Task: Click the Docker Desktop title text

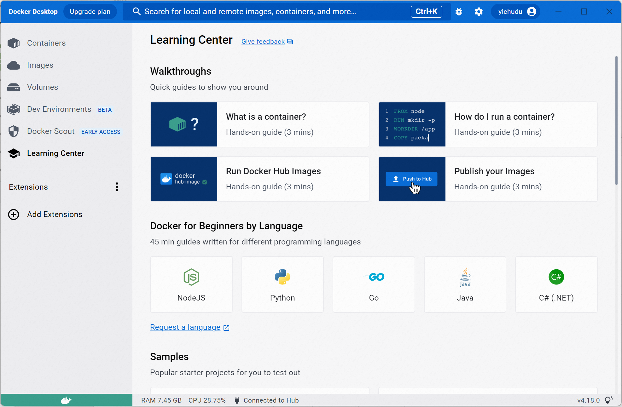Action: tap(33, 12)
